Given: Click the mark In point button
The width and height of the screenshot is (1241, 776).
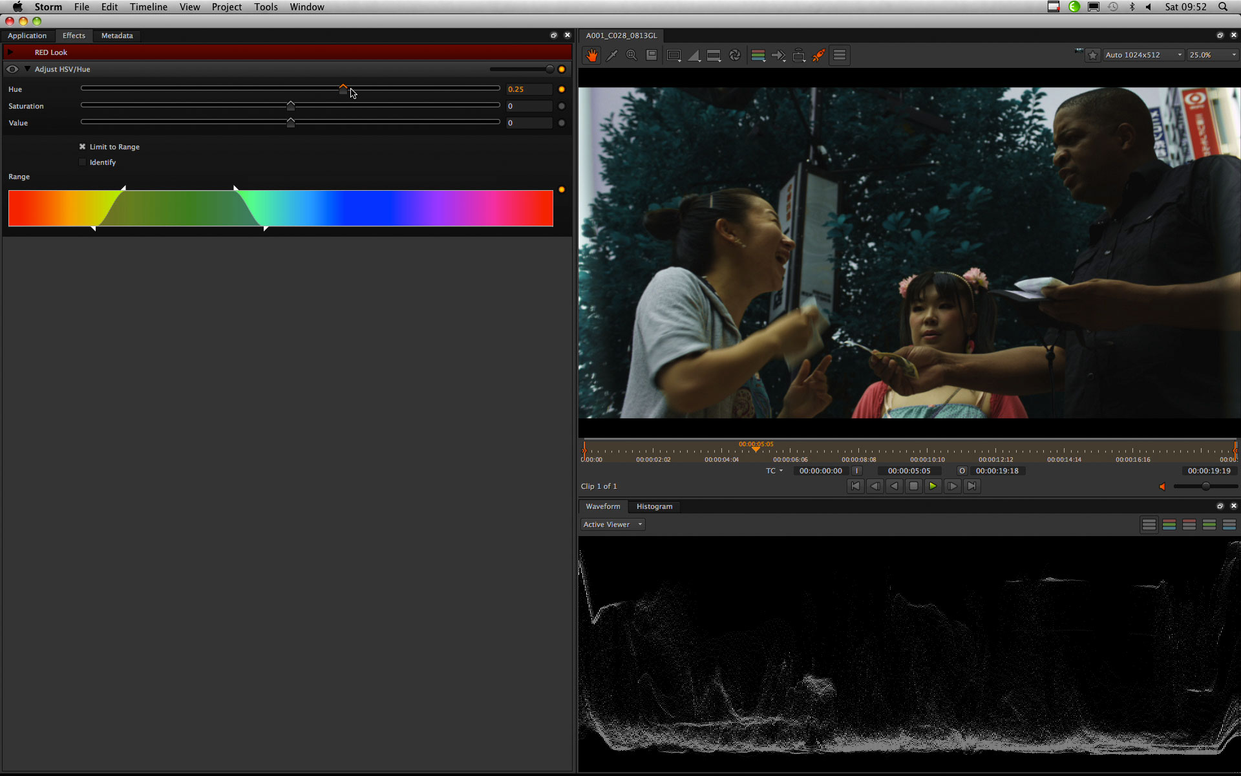Looking at the screenshot, I should pyautogui.click(x=856, y=471).
